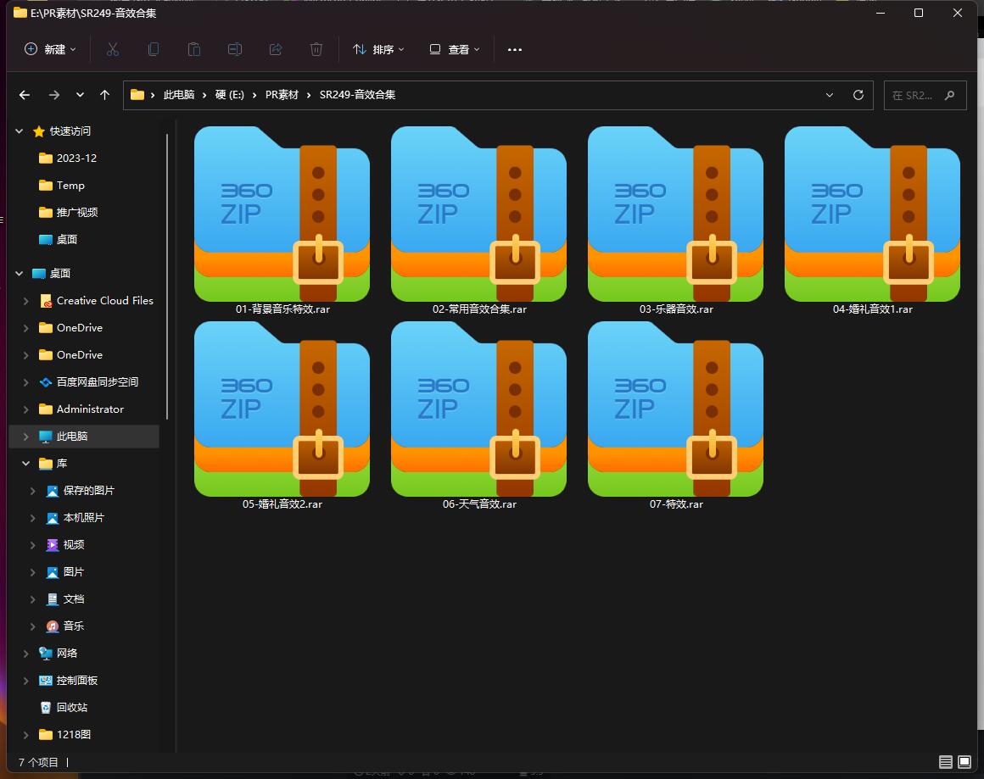Open 回收站 in the sidebar
Image resolution: width=984 pixels, height=779 pixels.
[64, 708]
